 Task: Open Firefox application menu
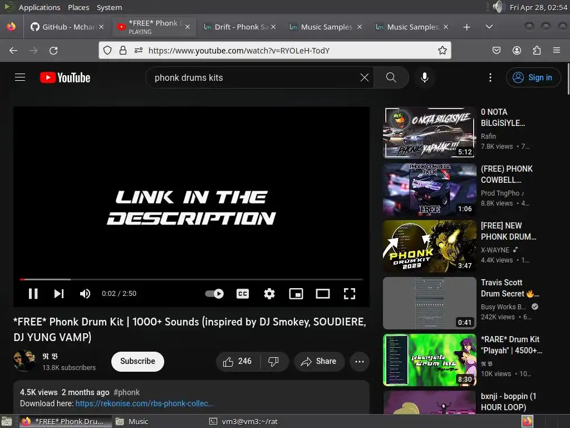(557, 51)
